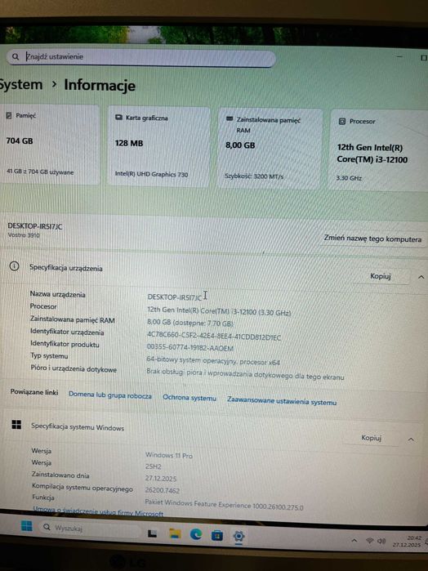Open Microsoft services agreement link
Viewport: 428px width, 571px height.
point(98,511)
